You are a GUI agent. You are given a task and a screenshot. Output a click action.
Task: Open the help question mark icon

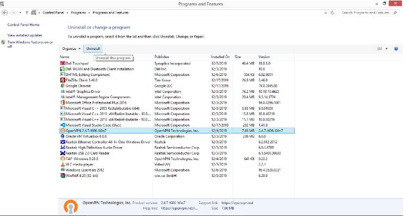click(396, 49)
